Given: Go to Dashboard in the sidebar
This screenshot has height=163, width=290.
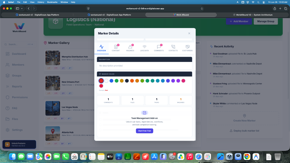Looking at the screenshot, I should 19,54.
